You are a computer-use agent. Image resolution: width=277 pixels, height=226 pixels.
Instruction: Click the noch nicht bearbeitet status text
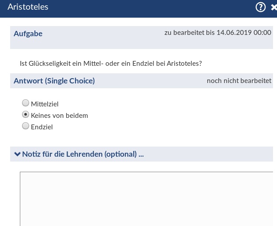point(239,81)
